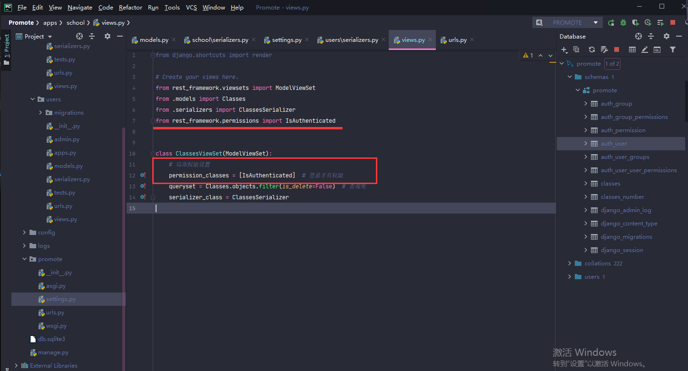Disconnect database with red stop icon
The height and width of the screenshot is (371, 688).
tap(617, 49)
